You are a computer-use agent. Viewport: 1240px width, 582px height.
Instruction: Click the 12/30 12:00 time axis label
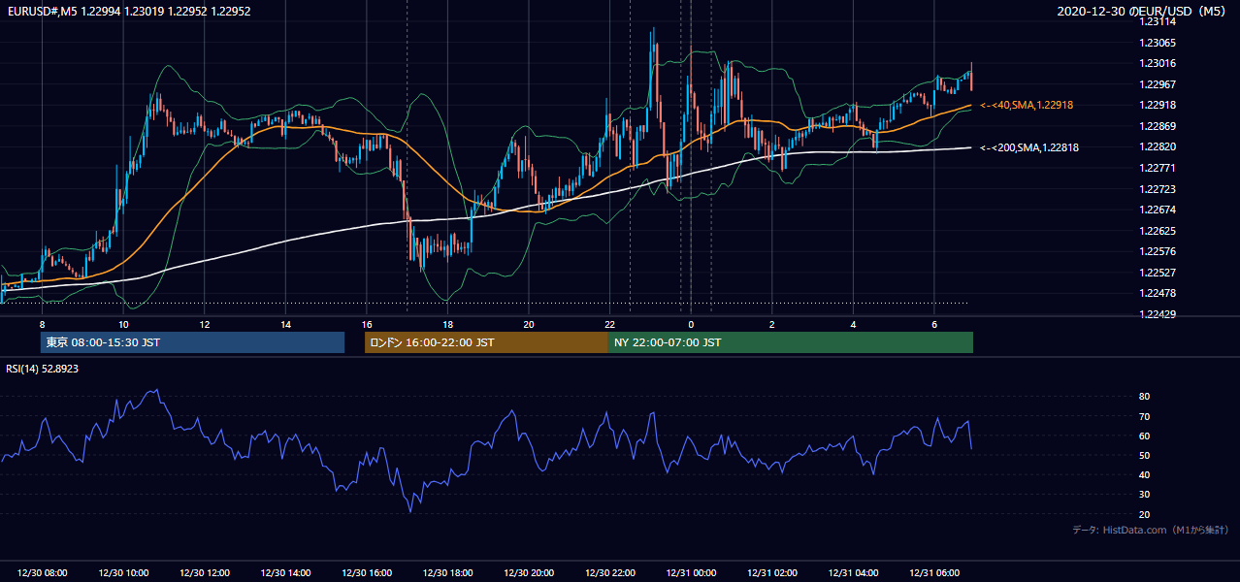pyautogui.click(x=205, y=573)
